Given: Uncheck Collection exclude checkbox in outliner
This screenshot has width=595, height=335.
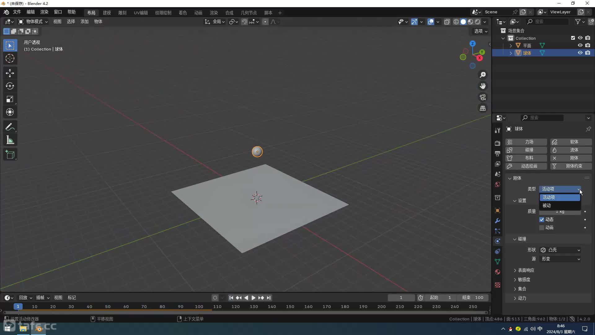Looking at the screenshot, I should pos(573,38).
